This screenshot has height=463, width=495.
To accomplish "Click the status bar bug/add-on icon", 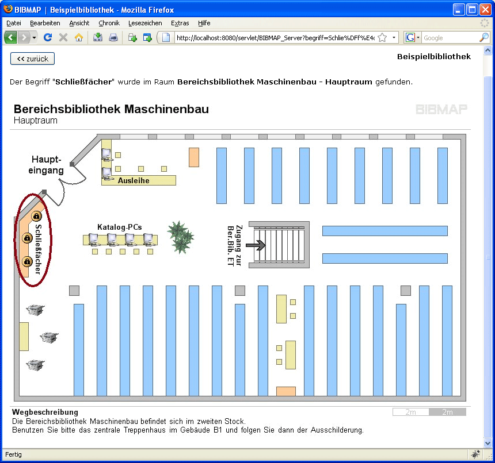I will (x=475, y=454).
